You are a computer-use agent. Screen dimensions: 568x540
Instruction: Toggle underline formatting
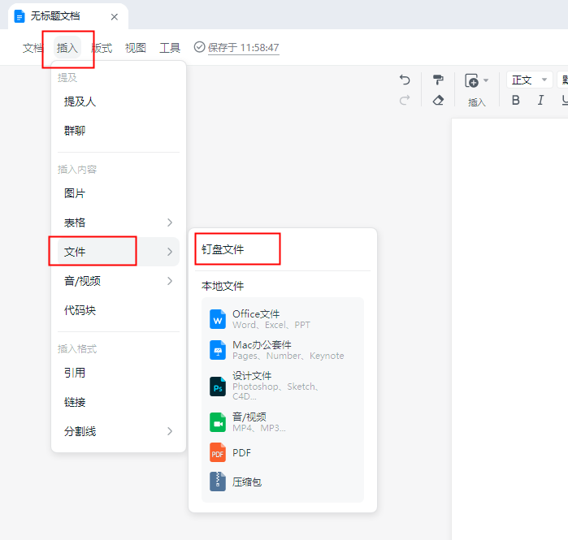(565, 100)
